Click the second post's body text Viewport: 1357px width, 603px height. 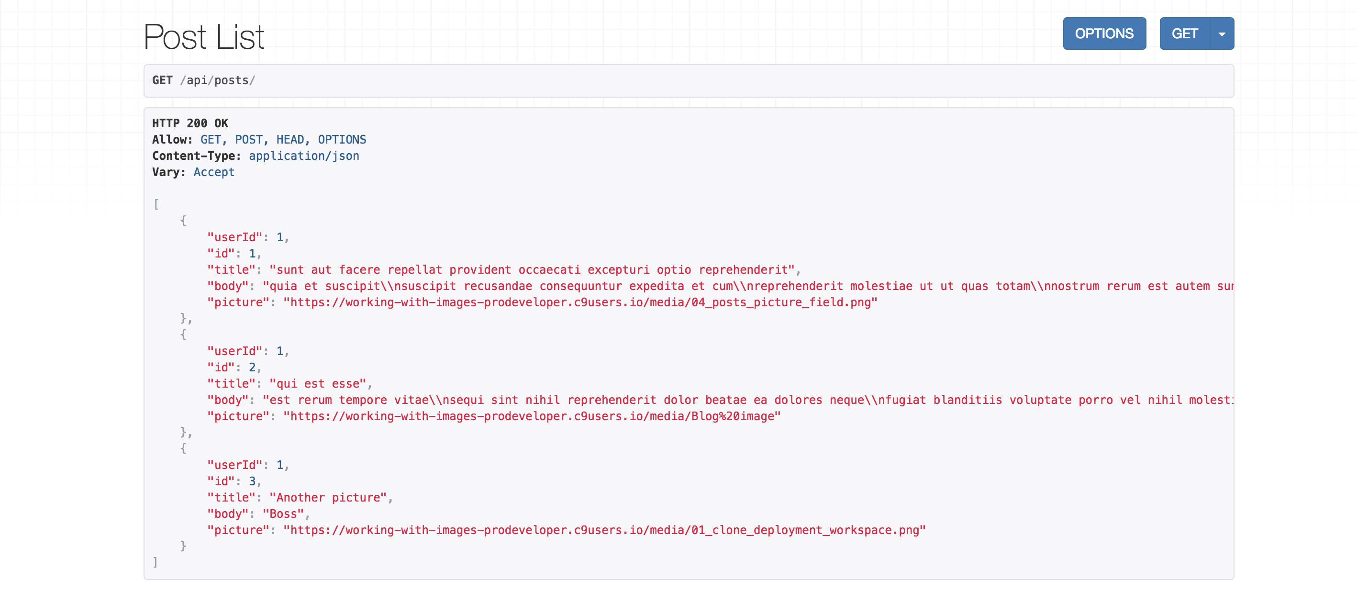coord(748,400)
